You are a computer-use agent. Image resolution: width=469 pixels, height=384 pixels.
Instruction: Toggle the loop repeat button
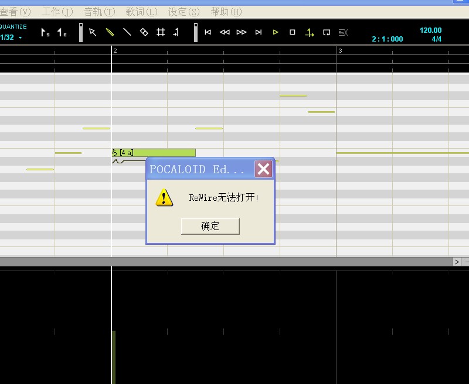coord(327,32)
